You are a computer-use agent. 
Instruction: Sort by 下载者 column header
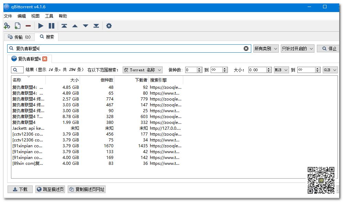(x=132, y=80)
